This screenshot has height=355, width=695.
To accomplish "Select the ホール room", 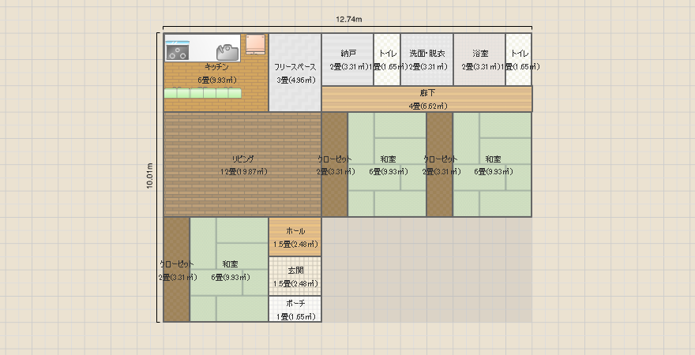I will coord(295,237).
